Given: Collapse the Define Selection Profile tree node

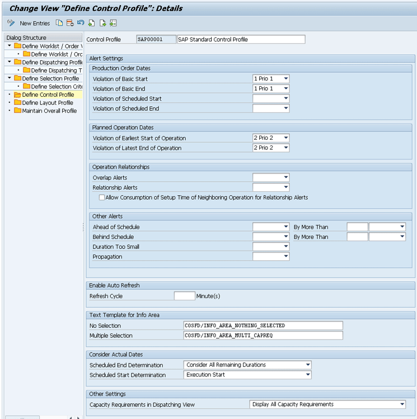Looking at the screenshot, I should [x=10, y=78].
